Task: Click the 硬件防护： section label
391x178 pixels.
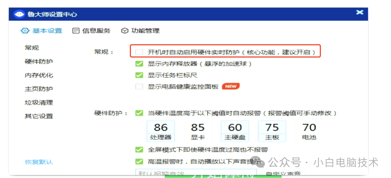Action: (111, 113)
